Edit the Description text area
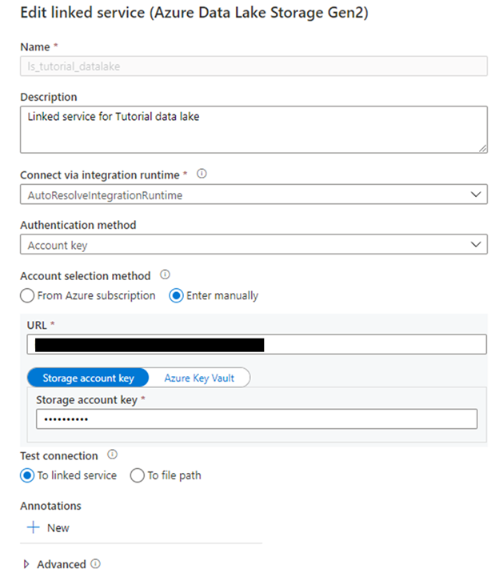This screenshot has width=499, height=581. click(253, 130)
